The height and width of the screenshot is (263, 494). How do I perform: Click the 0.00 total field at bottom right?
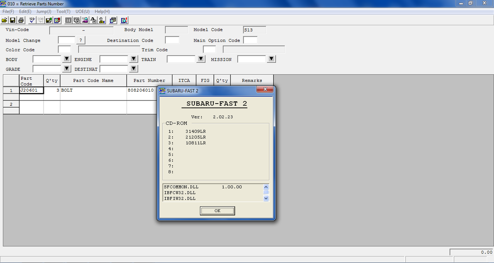click(x=471, y=252)
